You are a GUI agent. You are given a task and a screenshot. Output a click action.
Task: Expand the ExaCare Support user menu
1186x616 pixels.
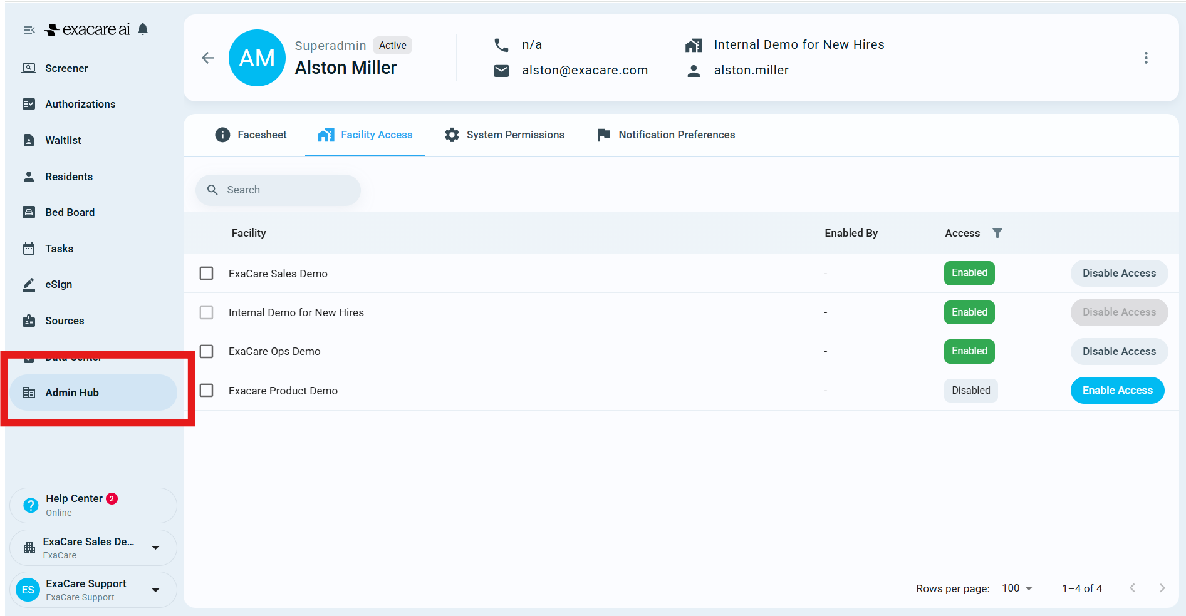click(x=93, y=590)
